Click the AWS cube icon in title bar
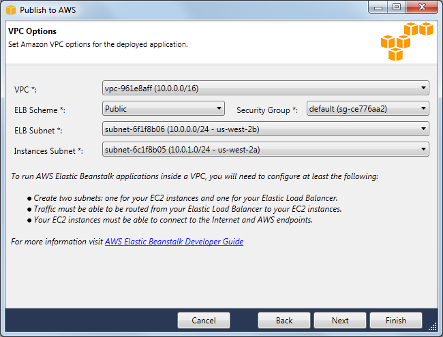 11,10
